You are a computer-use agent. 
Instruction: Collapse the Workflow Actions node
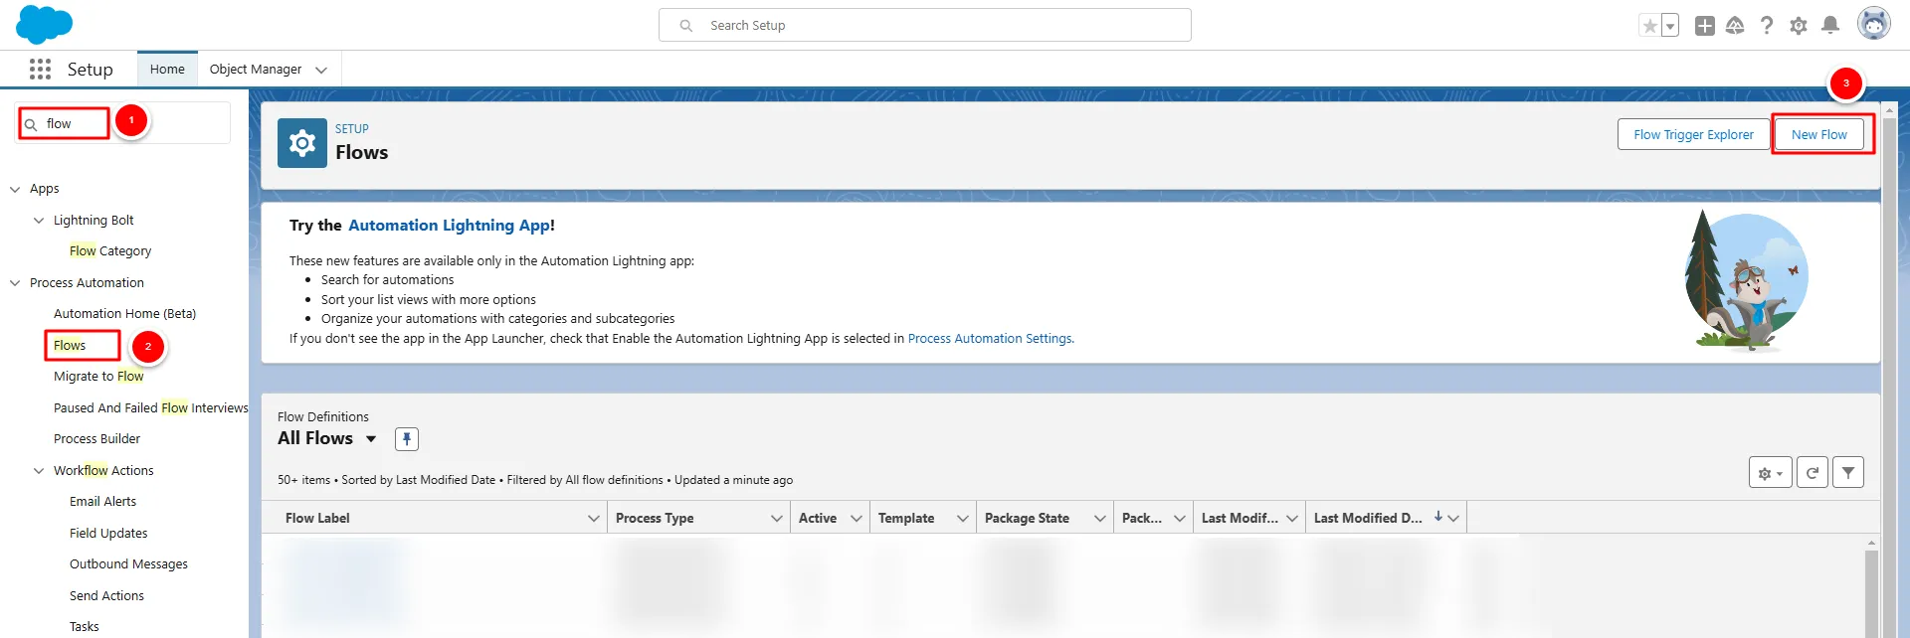[x=39, y=471]
